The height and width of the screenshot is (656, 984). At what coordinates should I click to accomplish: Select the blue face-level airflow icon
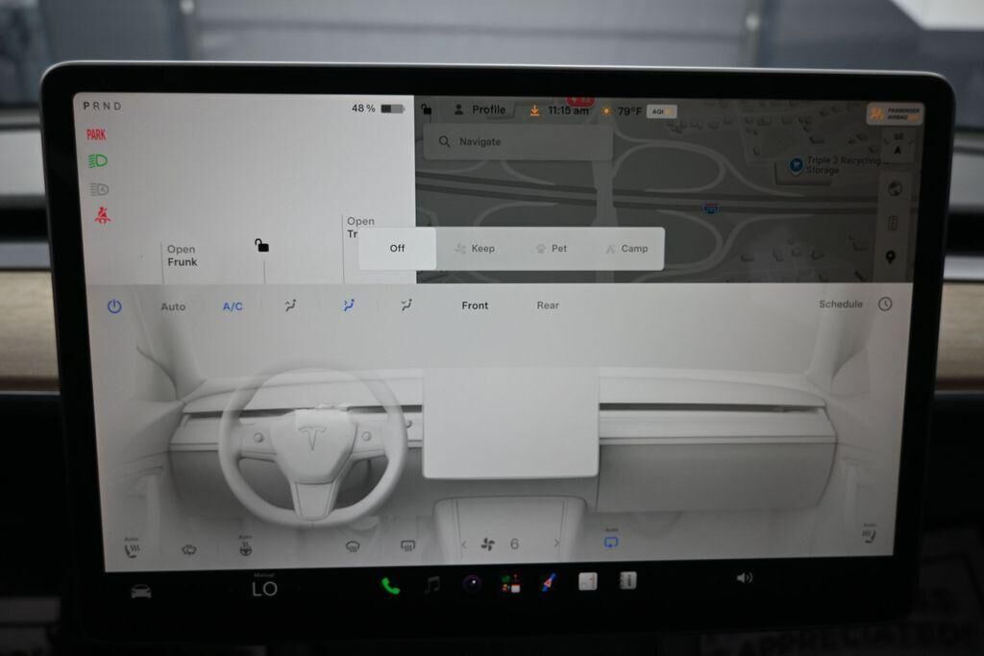click(x=348, y=304)
